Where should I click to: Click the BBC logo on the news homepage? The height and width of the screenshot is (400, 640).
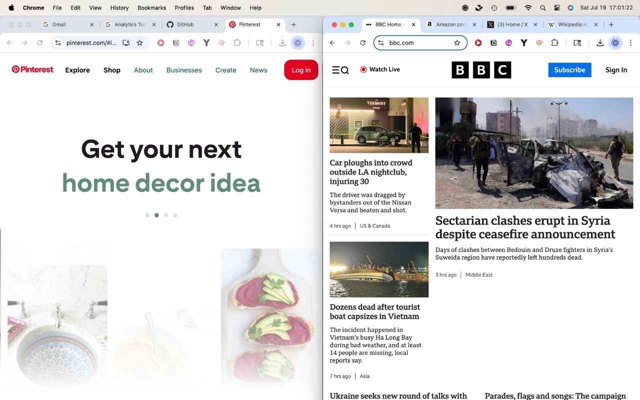[x=480, y=70]
